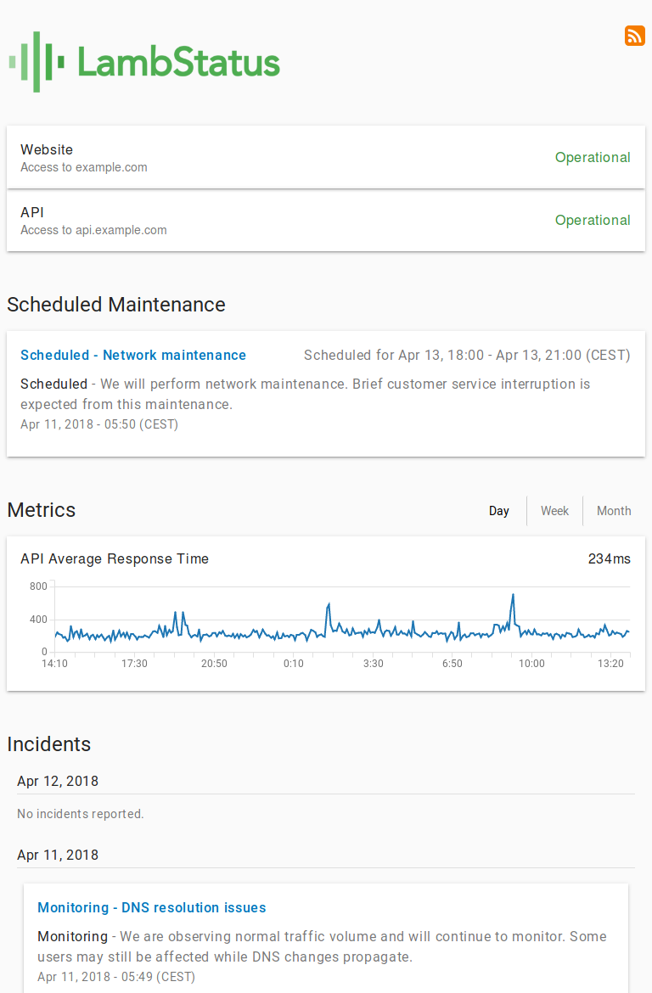652x993 pixels.
Task: Click the 17:30 x-axis label
Action: [134, 664]
